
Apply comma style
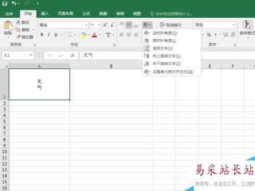216,35
